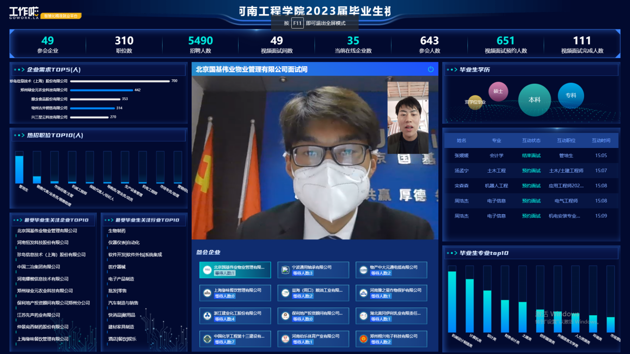Click the 保利地产投资顾问 card logo icon

point(285,316)
